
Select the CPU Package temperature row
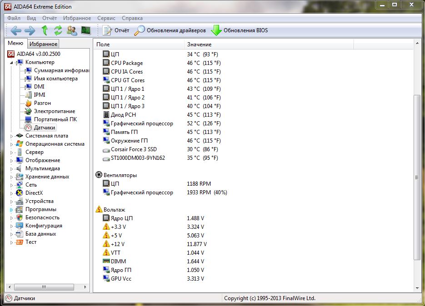click(161, 63)
